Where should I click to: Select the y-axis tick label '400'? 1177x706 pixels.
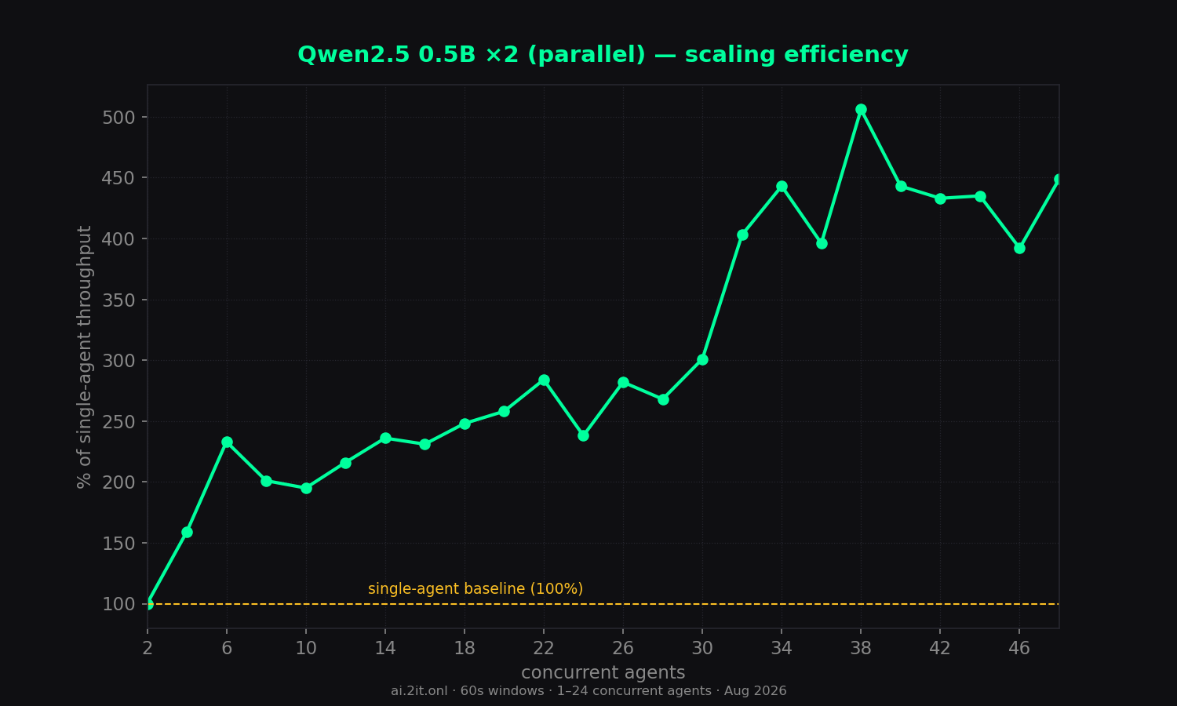(118, 239)
